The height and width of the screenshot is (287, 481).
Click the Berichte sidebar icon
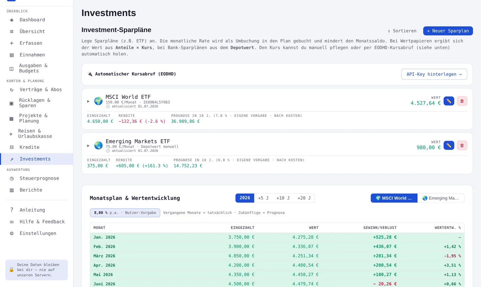tap(12, 190)
